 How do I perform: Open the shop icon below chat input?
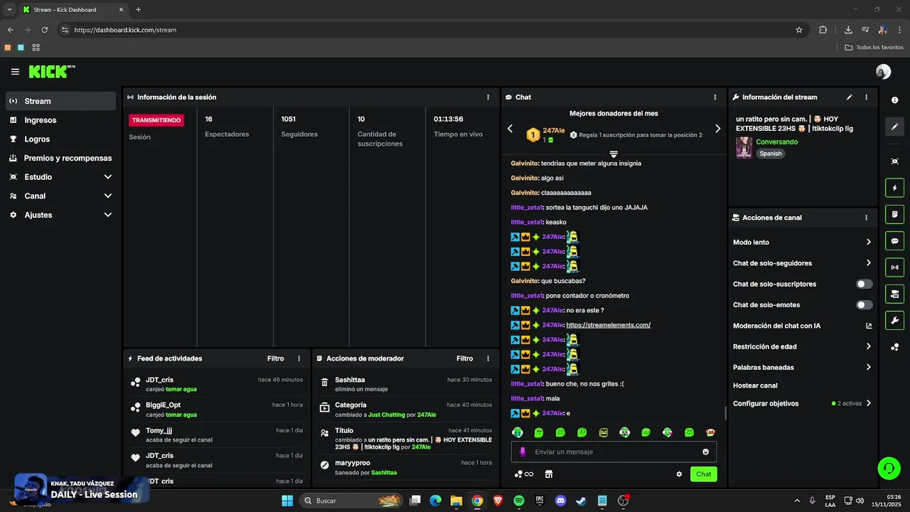click(549, 474)
